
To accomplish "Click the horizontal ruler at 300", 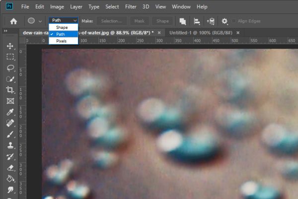I will pyautogui.click(x=159, y=41).
